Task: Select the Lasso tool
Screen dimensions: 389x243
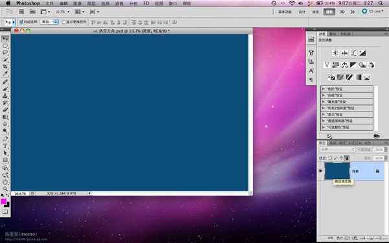Action: coord(5,52)
